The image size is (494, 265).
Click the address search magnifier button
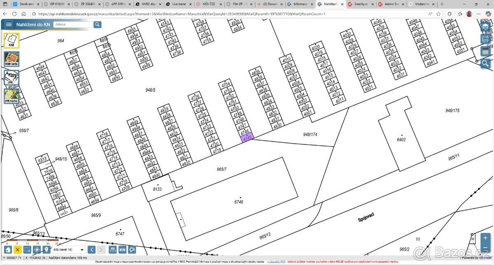click(97, 25)
